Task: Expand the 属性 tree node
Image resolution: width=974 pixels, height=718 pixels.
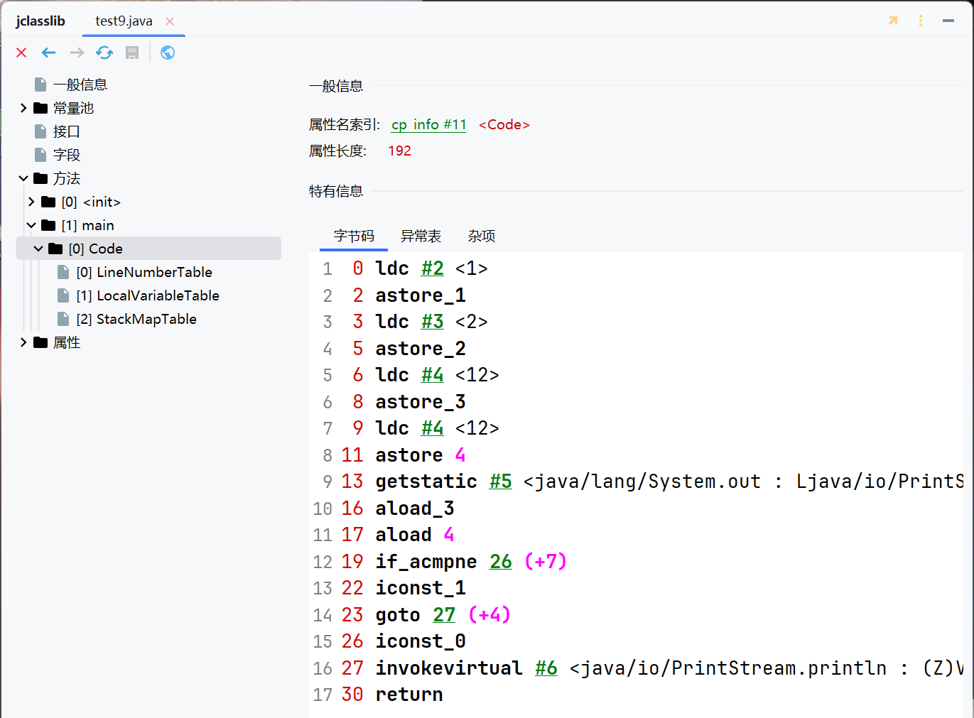Action: coord(23,342)
